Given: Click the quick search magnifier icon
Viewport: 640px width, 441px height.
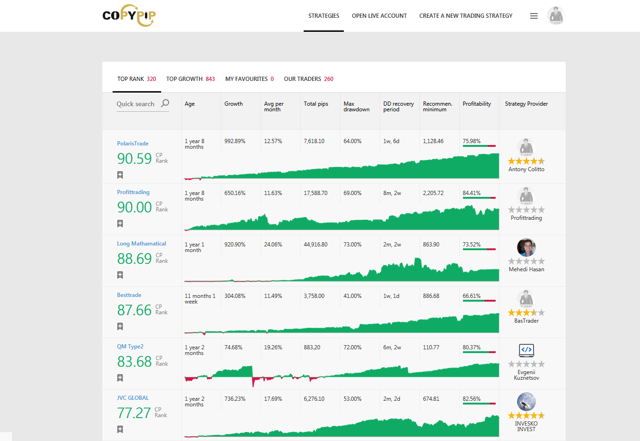Looking at the screenshot, I should pyautogui.click(x=165, y=103).
